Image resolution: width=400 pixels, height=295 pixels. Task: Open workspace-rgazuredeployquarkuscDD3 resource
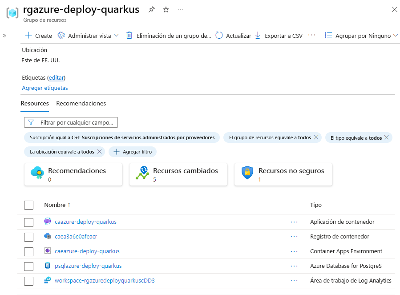(105, 281)
